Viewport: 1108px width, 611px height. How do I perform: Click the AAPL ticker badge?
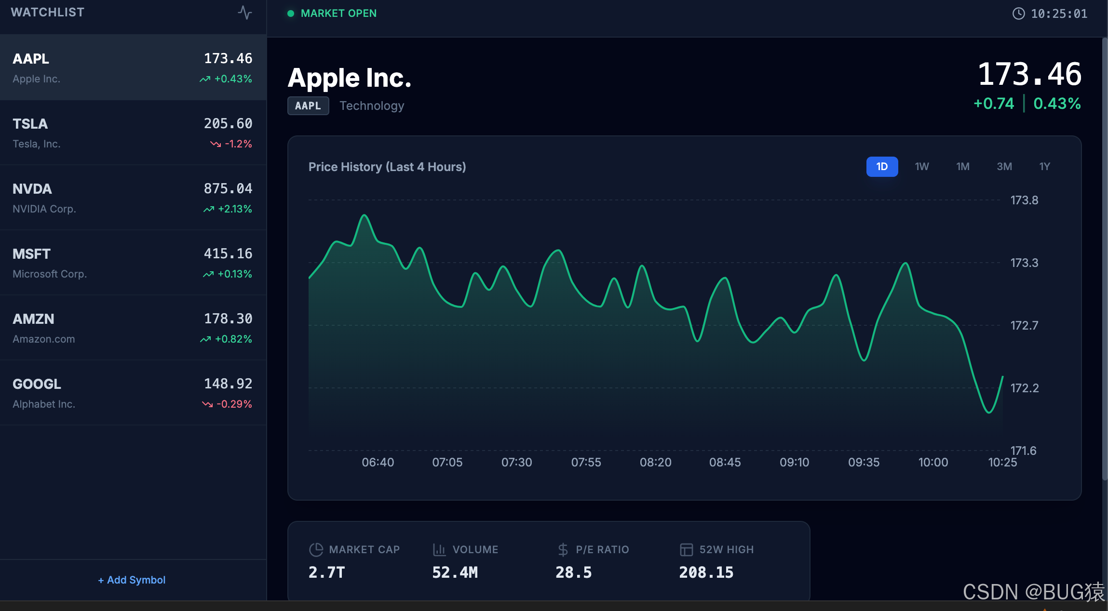tap(308, 106)
